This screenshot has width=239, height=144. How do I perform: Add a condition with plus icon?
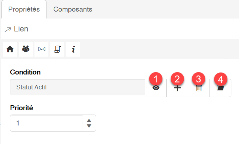(177, 88)
